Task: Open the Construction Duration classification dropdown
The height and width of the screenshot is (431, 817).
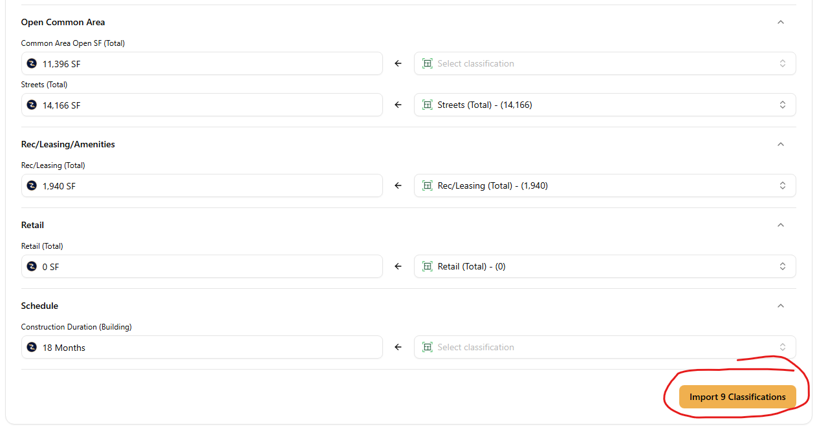Action: tap(604, 347)
